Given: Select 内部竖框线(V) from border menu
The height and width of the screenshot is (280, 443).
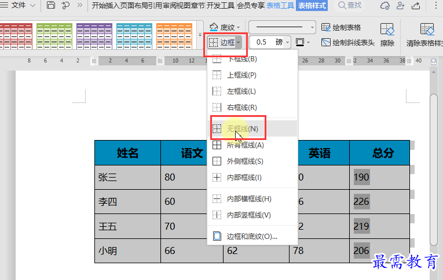Looking at the screenshot, I should tap(252, 215).
